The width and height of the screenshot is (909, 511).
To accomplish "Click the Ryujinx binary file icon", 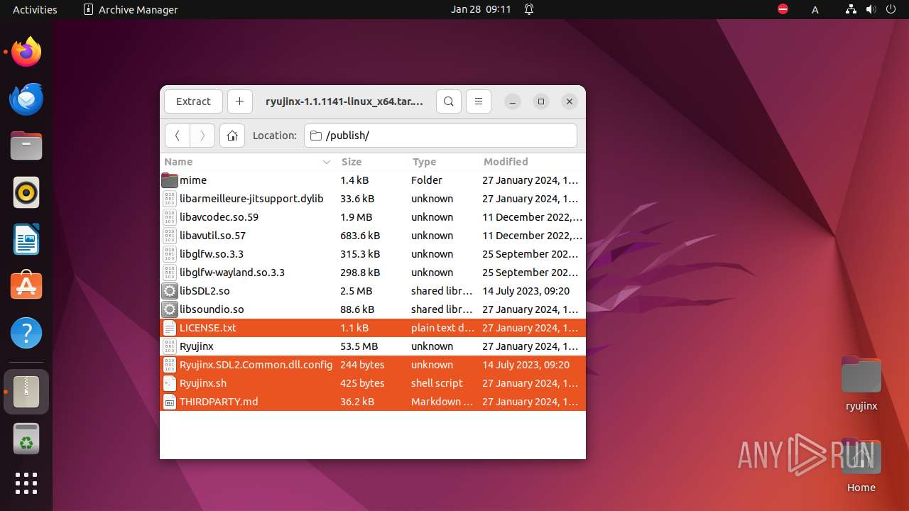I will click(x=170, y=346).
